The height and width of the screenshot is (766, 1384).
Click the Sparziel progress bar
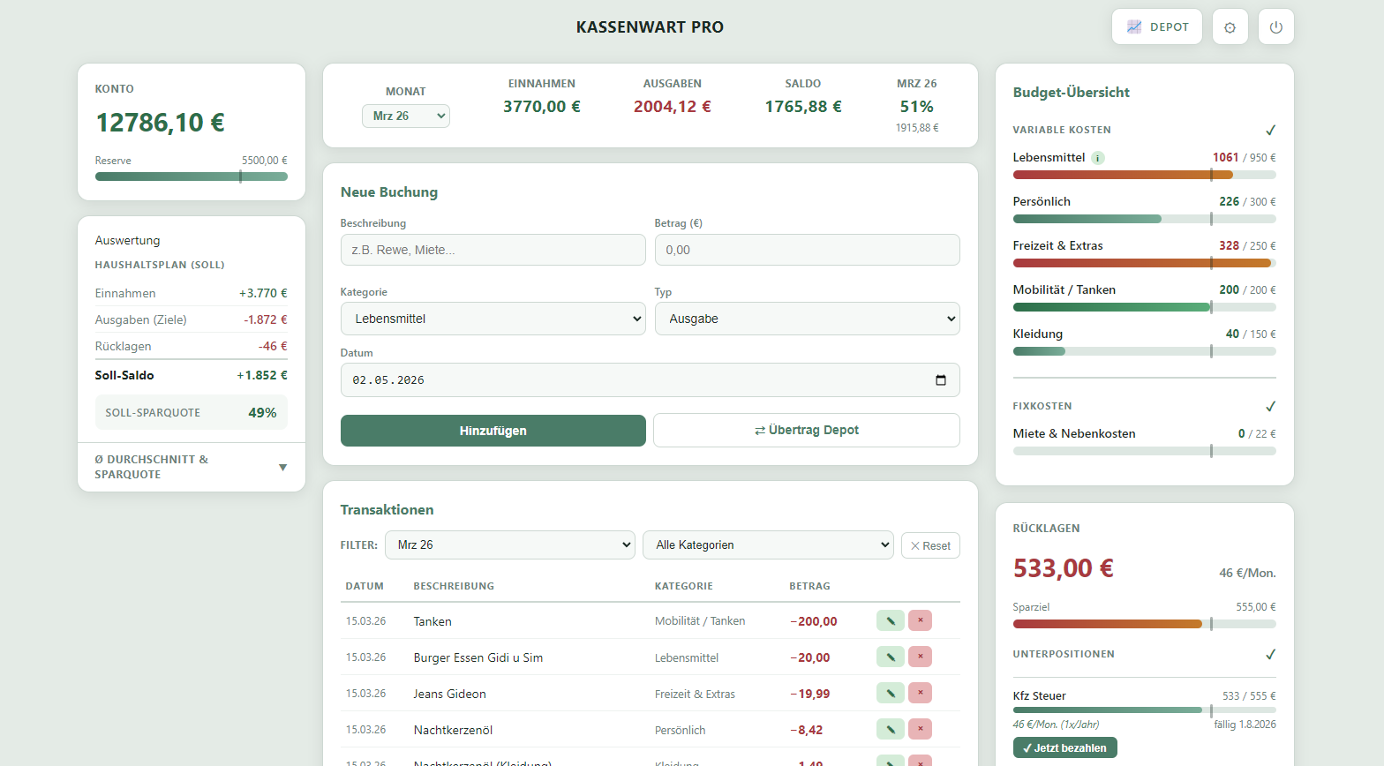pyautogui.click(x=1145, y=624)
